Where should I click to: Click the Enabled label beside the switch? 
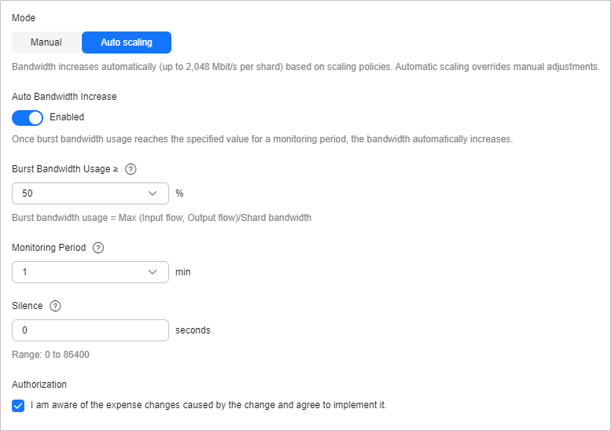point(67,117)
